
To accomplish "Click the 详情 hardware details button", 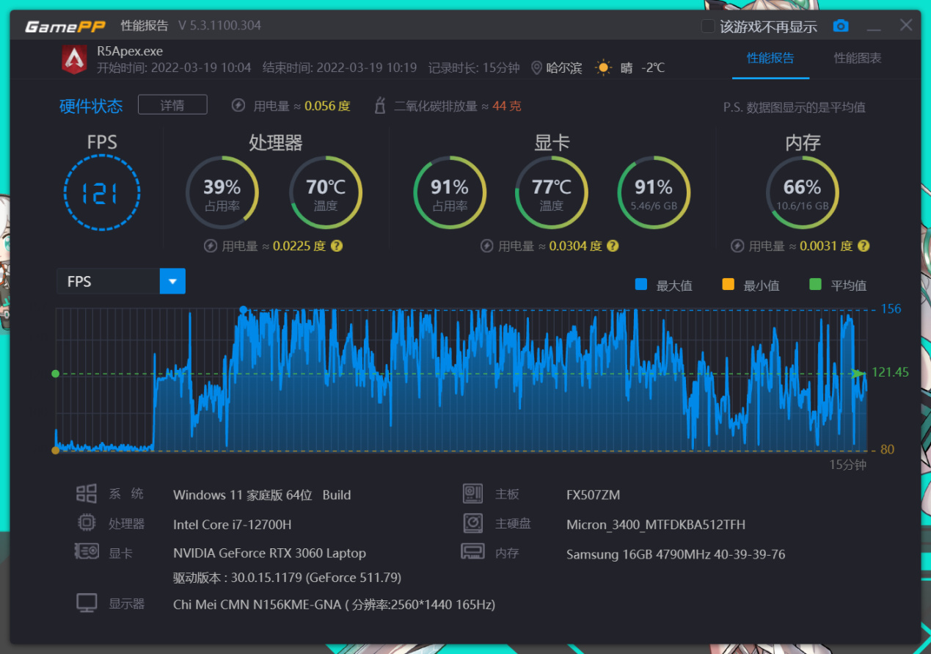I will [x=172, y=105].
